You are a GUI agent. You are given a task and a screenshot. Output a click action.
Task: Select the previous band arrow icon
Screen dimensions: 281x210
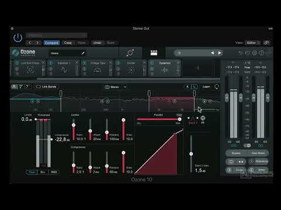pyautogui.click(x=189, y=118)
